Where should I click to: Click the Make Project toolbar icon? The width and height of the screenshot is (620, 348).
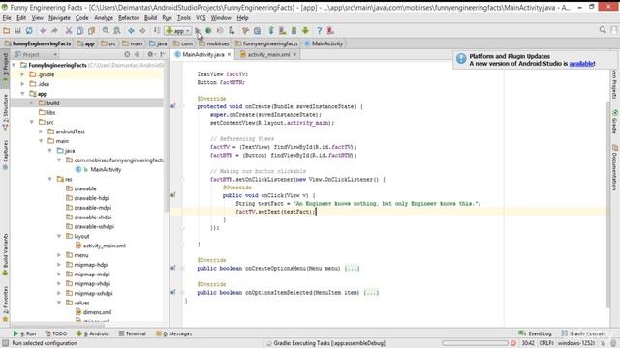coord(157,30)
